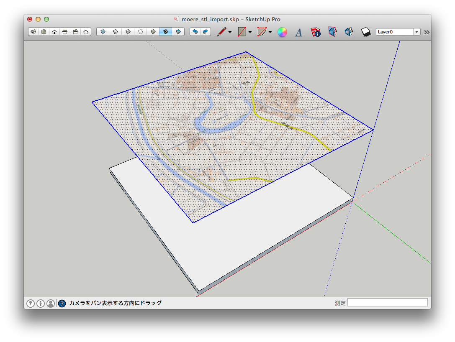Switch to Top view

click(44, 32)
